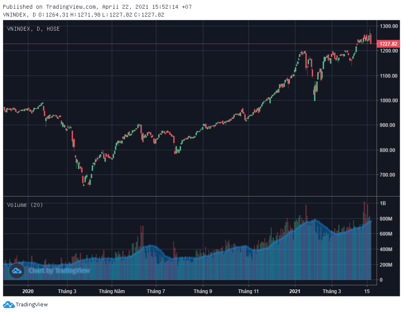Viewport: 403px width, 313px height.
Task: Select the red 1227.82 current price label
Action: point(388,44)
